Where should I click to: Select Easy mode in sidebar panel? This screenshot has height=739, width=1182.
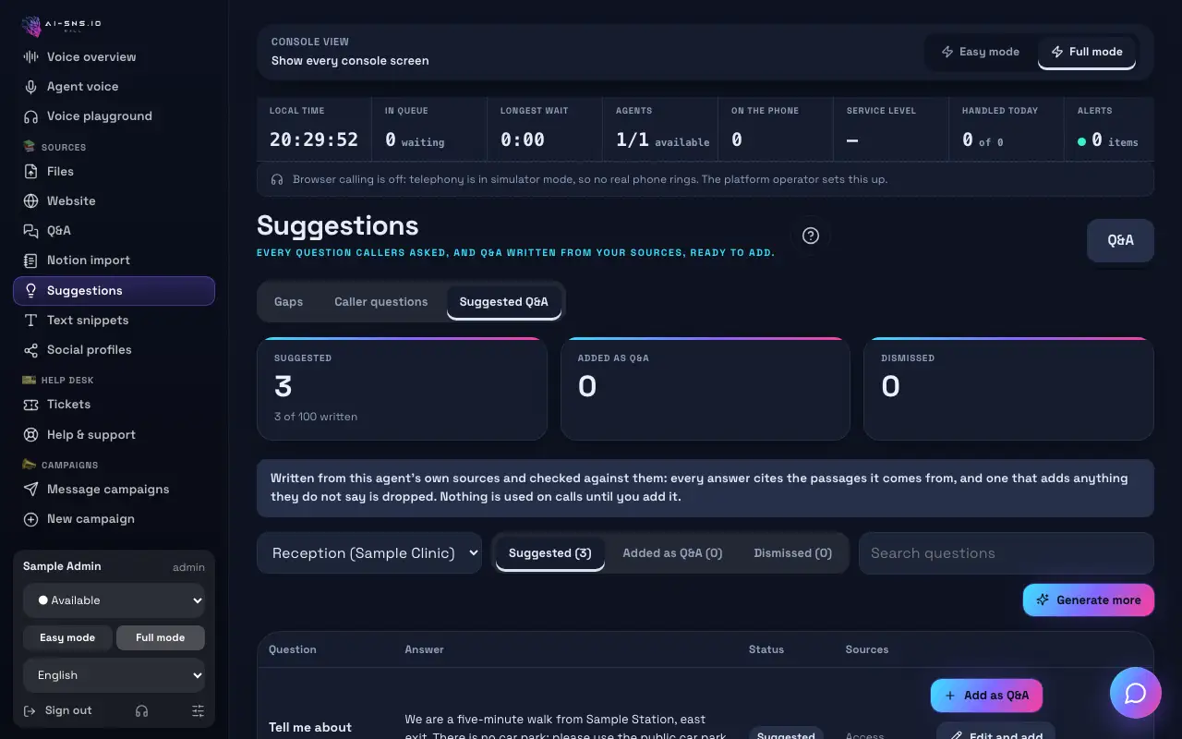67,637
